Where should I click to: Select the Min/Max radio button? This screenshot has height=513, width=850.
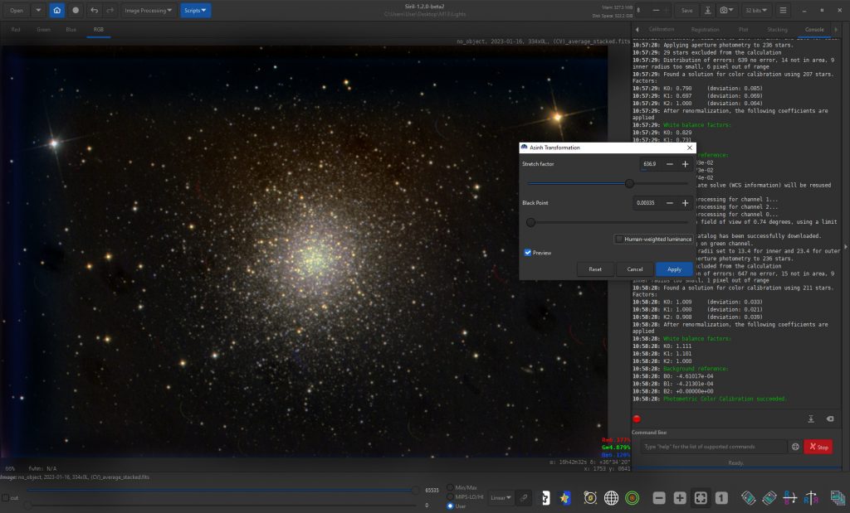coord(450,487)
